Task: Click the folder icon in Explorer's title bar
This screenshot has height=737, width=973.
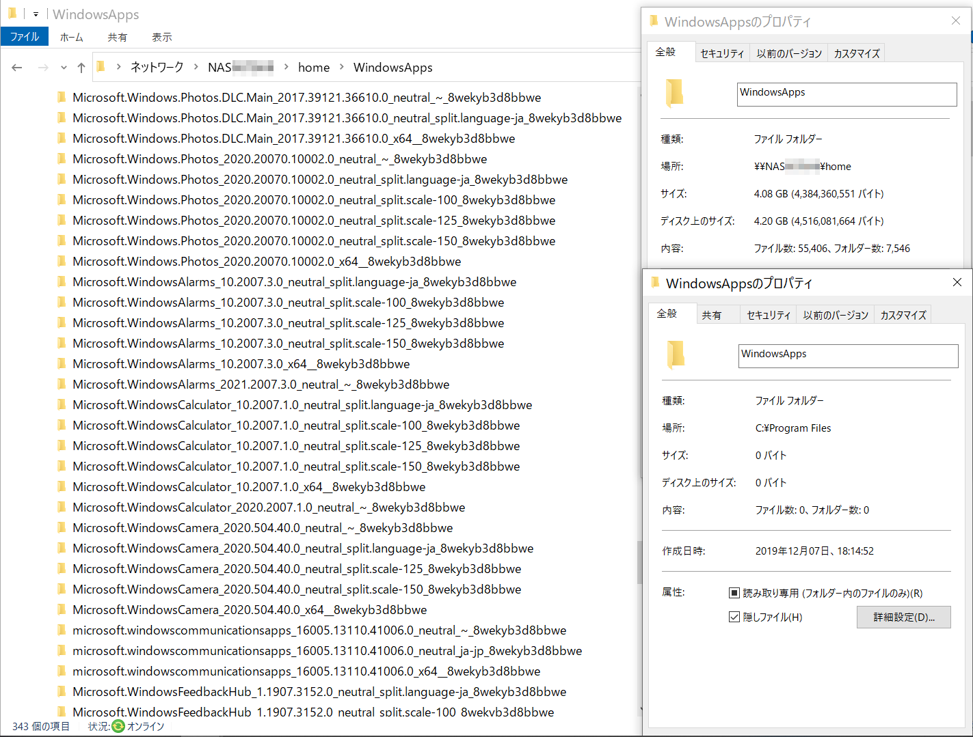Action: pos(12,13)
